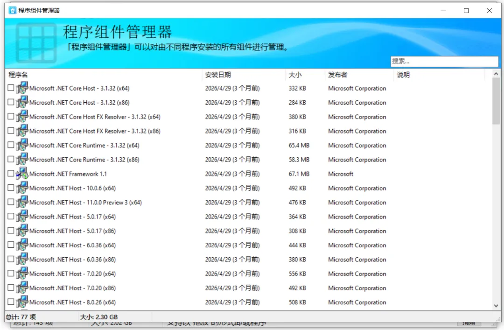Click 大小: 2.30 GB in status bar
This screenshot has width=504, height=330.
click(x=98, y=317)
